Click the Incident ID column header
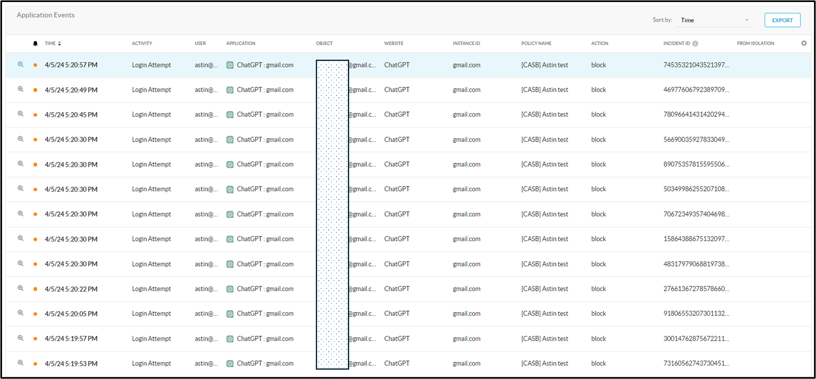816x379 pixels. tap(677, 43)
